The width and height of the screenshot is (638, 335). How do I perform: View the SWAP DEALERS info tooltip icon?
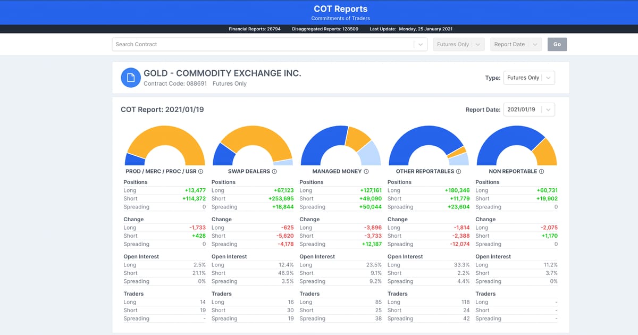[273, 171]
